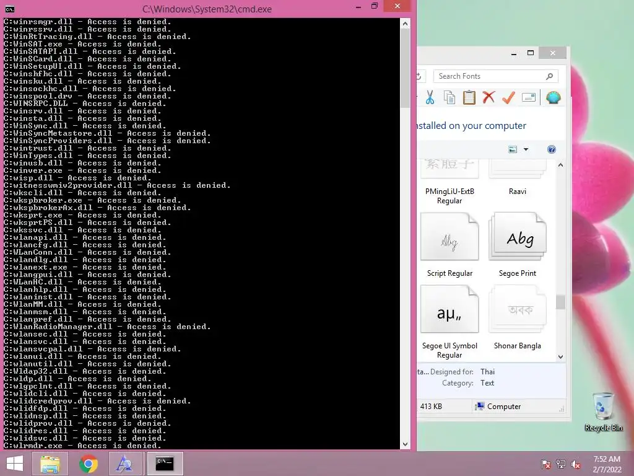Screen dimensions: 634x476
Task: Click the Computer icon in Fonts status bar
Action: tap(480, 407)
